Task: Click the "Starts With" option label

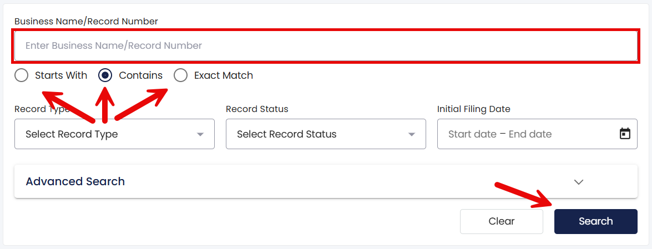Action: (x=61, y=75)
